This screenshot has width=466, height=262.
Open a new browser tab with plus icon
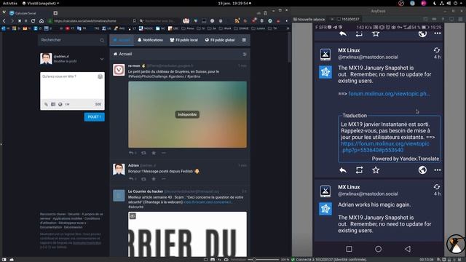tap(55, 13)
